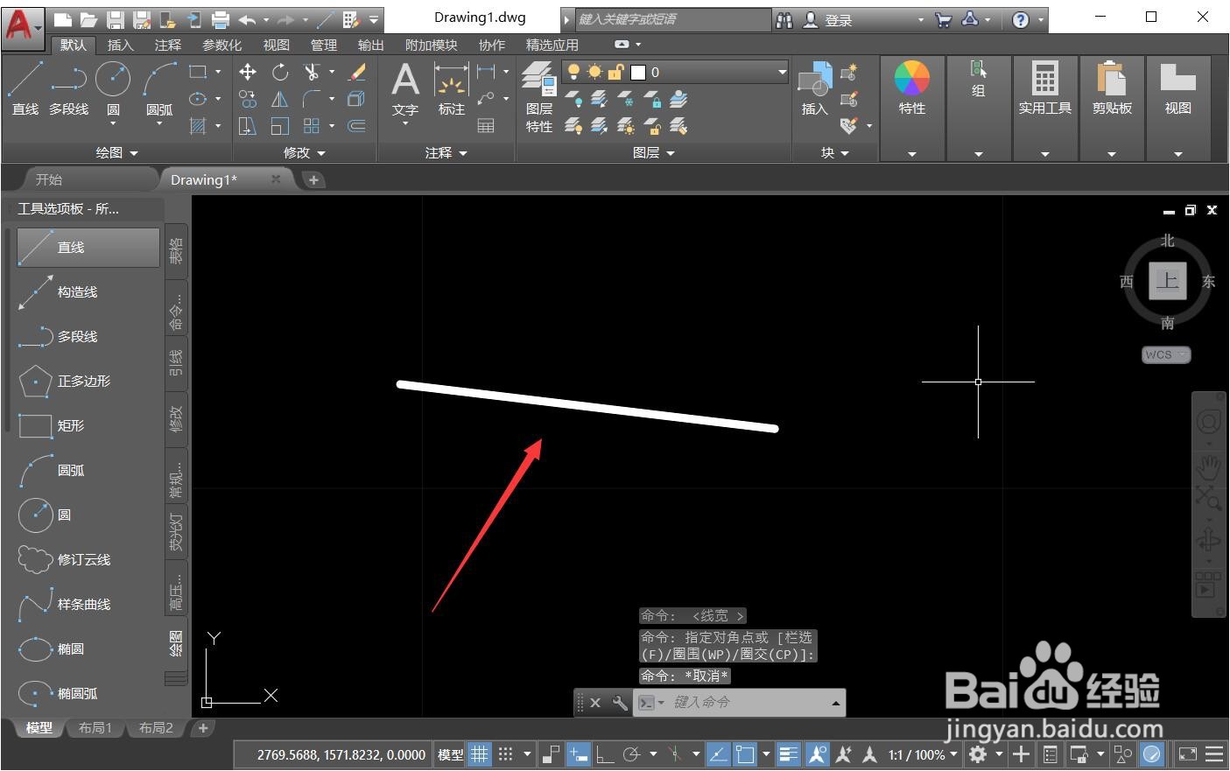Image resolution: width=1230 pixels, height=771 pixels.
Task: Toggle ortho mode in status bar
Action: tap(605, 753)
